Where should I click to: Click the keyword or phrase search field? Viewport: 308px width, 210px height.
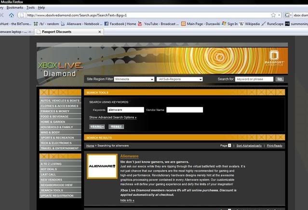pos(254,79)
